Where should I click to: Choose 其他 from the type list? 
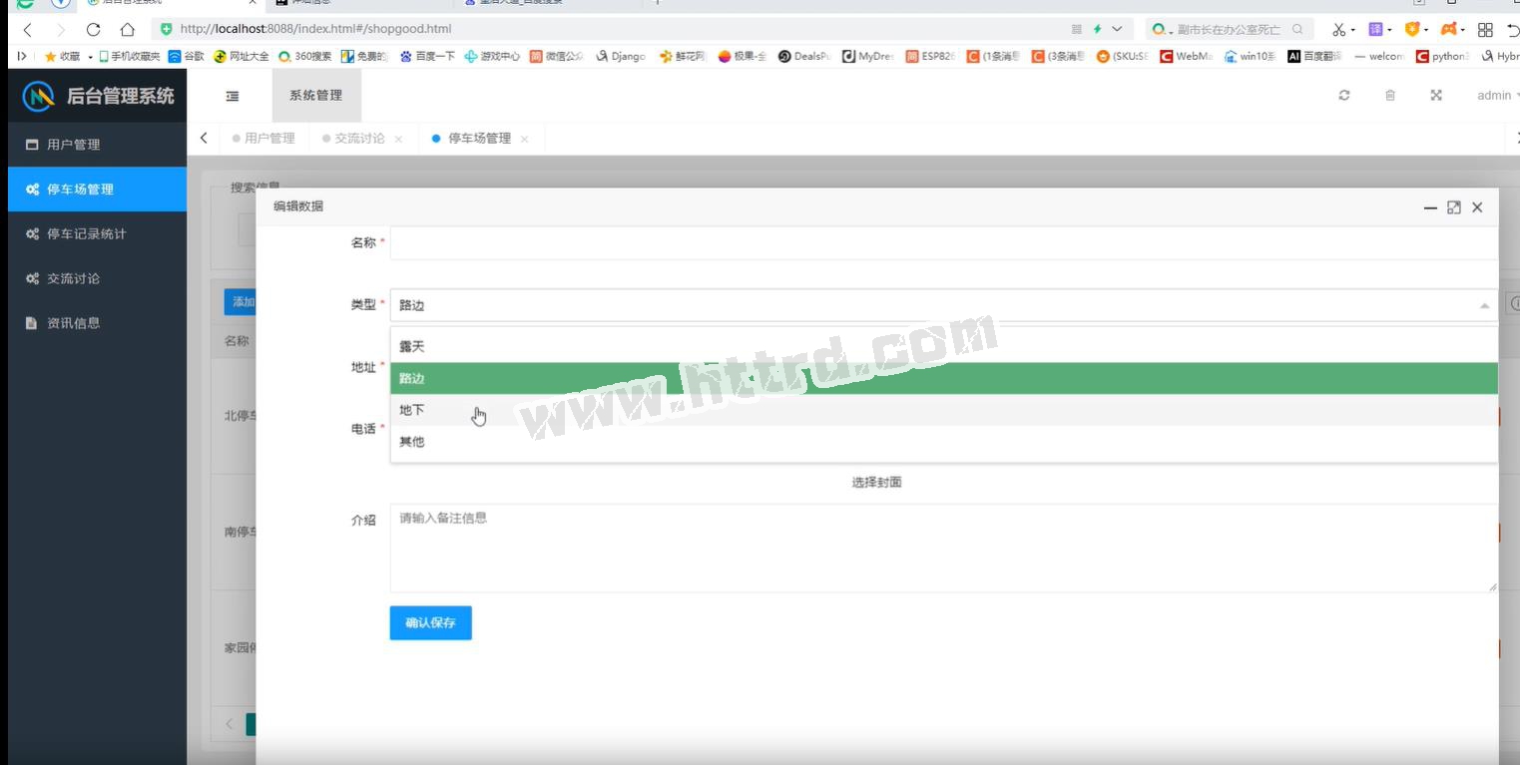(x=943, y=442)
